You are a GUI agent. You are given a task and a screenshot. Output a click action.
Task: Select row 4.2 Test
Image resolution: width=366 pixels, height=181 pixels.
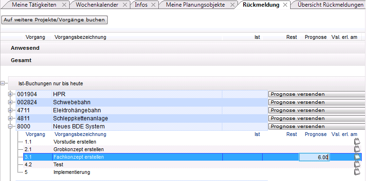192,165
